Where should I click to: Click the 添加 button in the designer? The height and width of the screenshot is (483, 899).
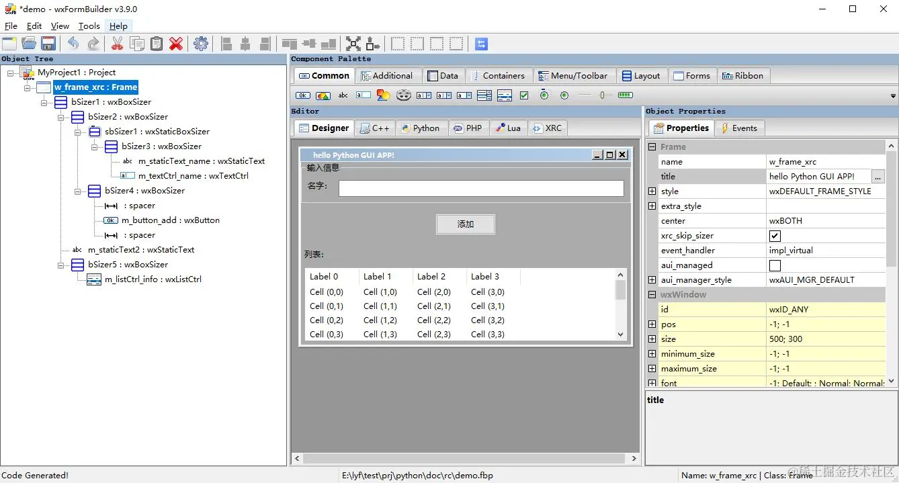[x=466, y=224]
